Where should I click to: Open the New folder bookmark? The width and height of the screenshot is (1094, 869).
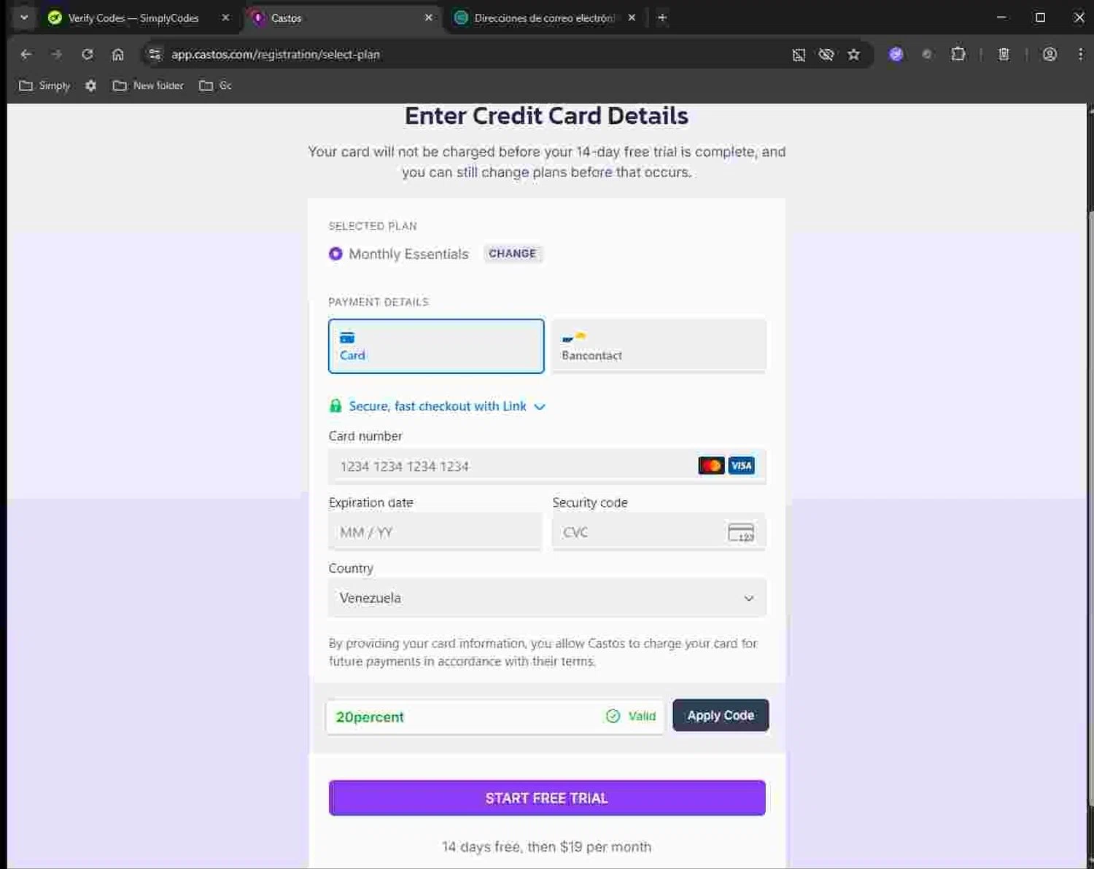pyautogui.click(x=148, y=85)
